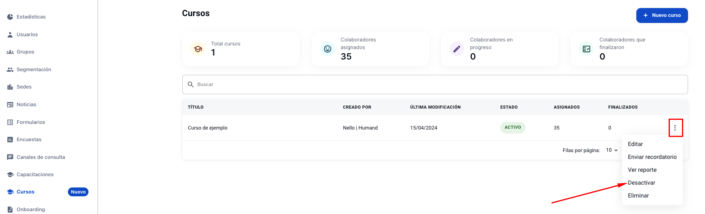Image resolution: width=705 pixels, height=214 pixels.
Task: Open the Encuestas chart icon
Action: 10,140
